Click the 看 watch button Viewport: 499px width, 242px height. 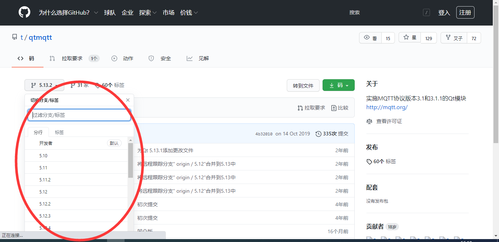pyautogui.click(x=370, y=38)
